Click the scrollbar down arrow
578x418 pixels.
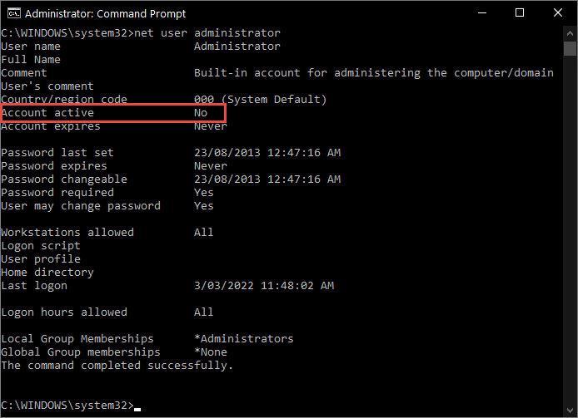[x=571, y=411]
